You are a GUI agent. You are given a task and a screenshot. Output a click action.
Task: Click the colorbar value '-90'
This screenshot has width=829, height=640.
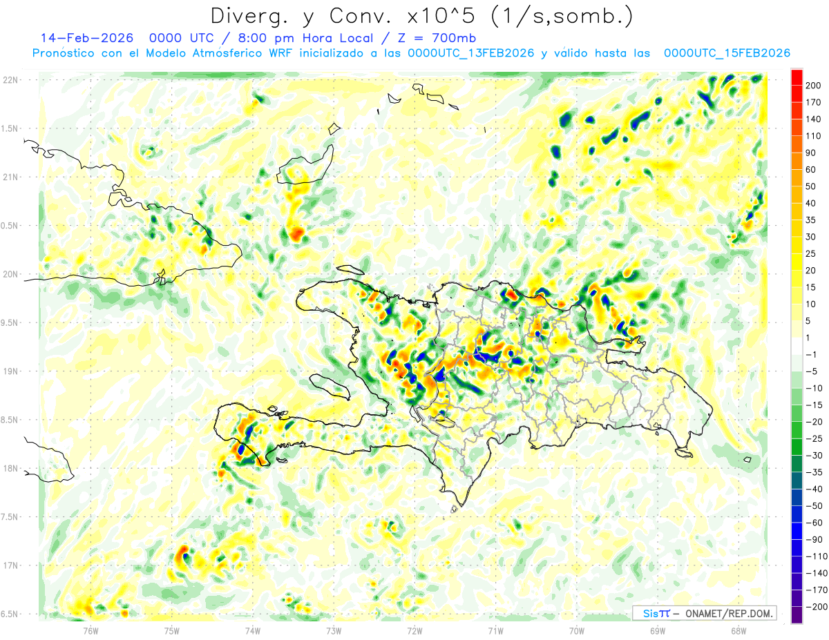(814, 540)
